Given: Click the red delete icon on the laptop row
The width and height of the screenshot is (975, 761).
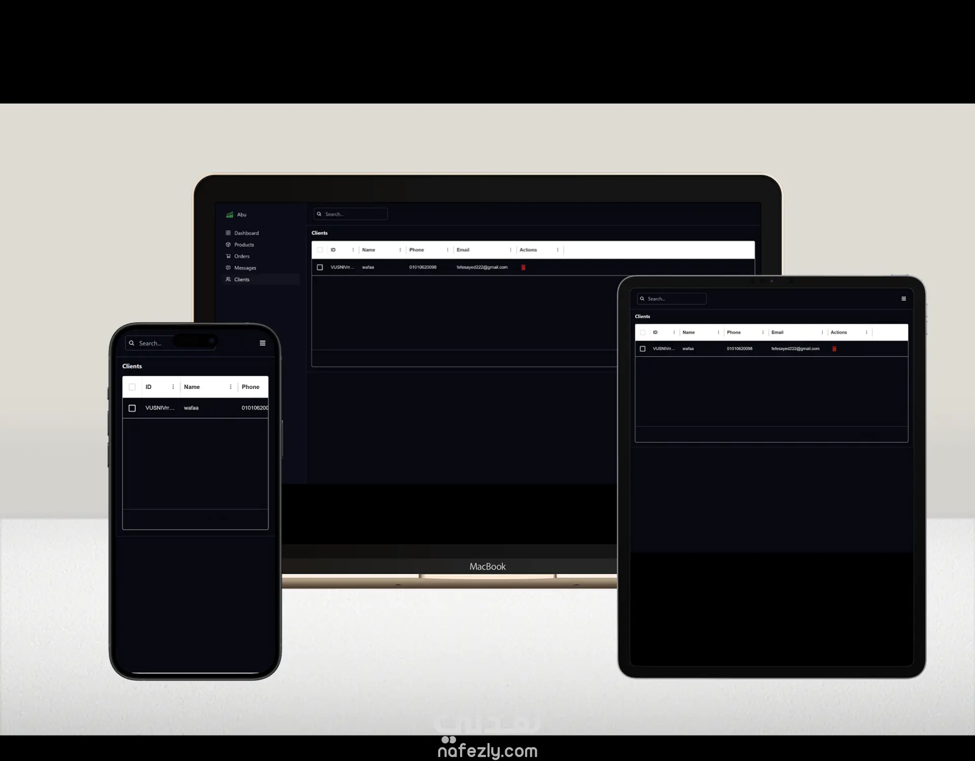Looking at the screenshot, I should 523,267.
